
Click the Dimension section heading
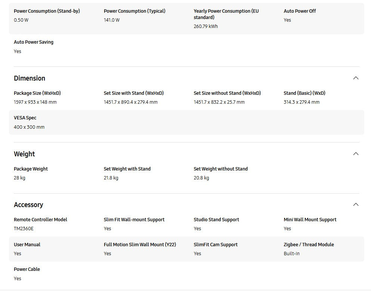[x=30, y=78]
